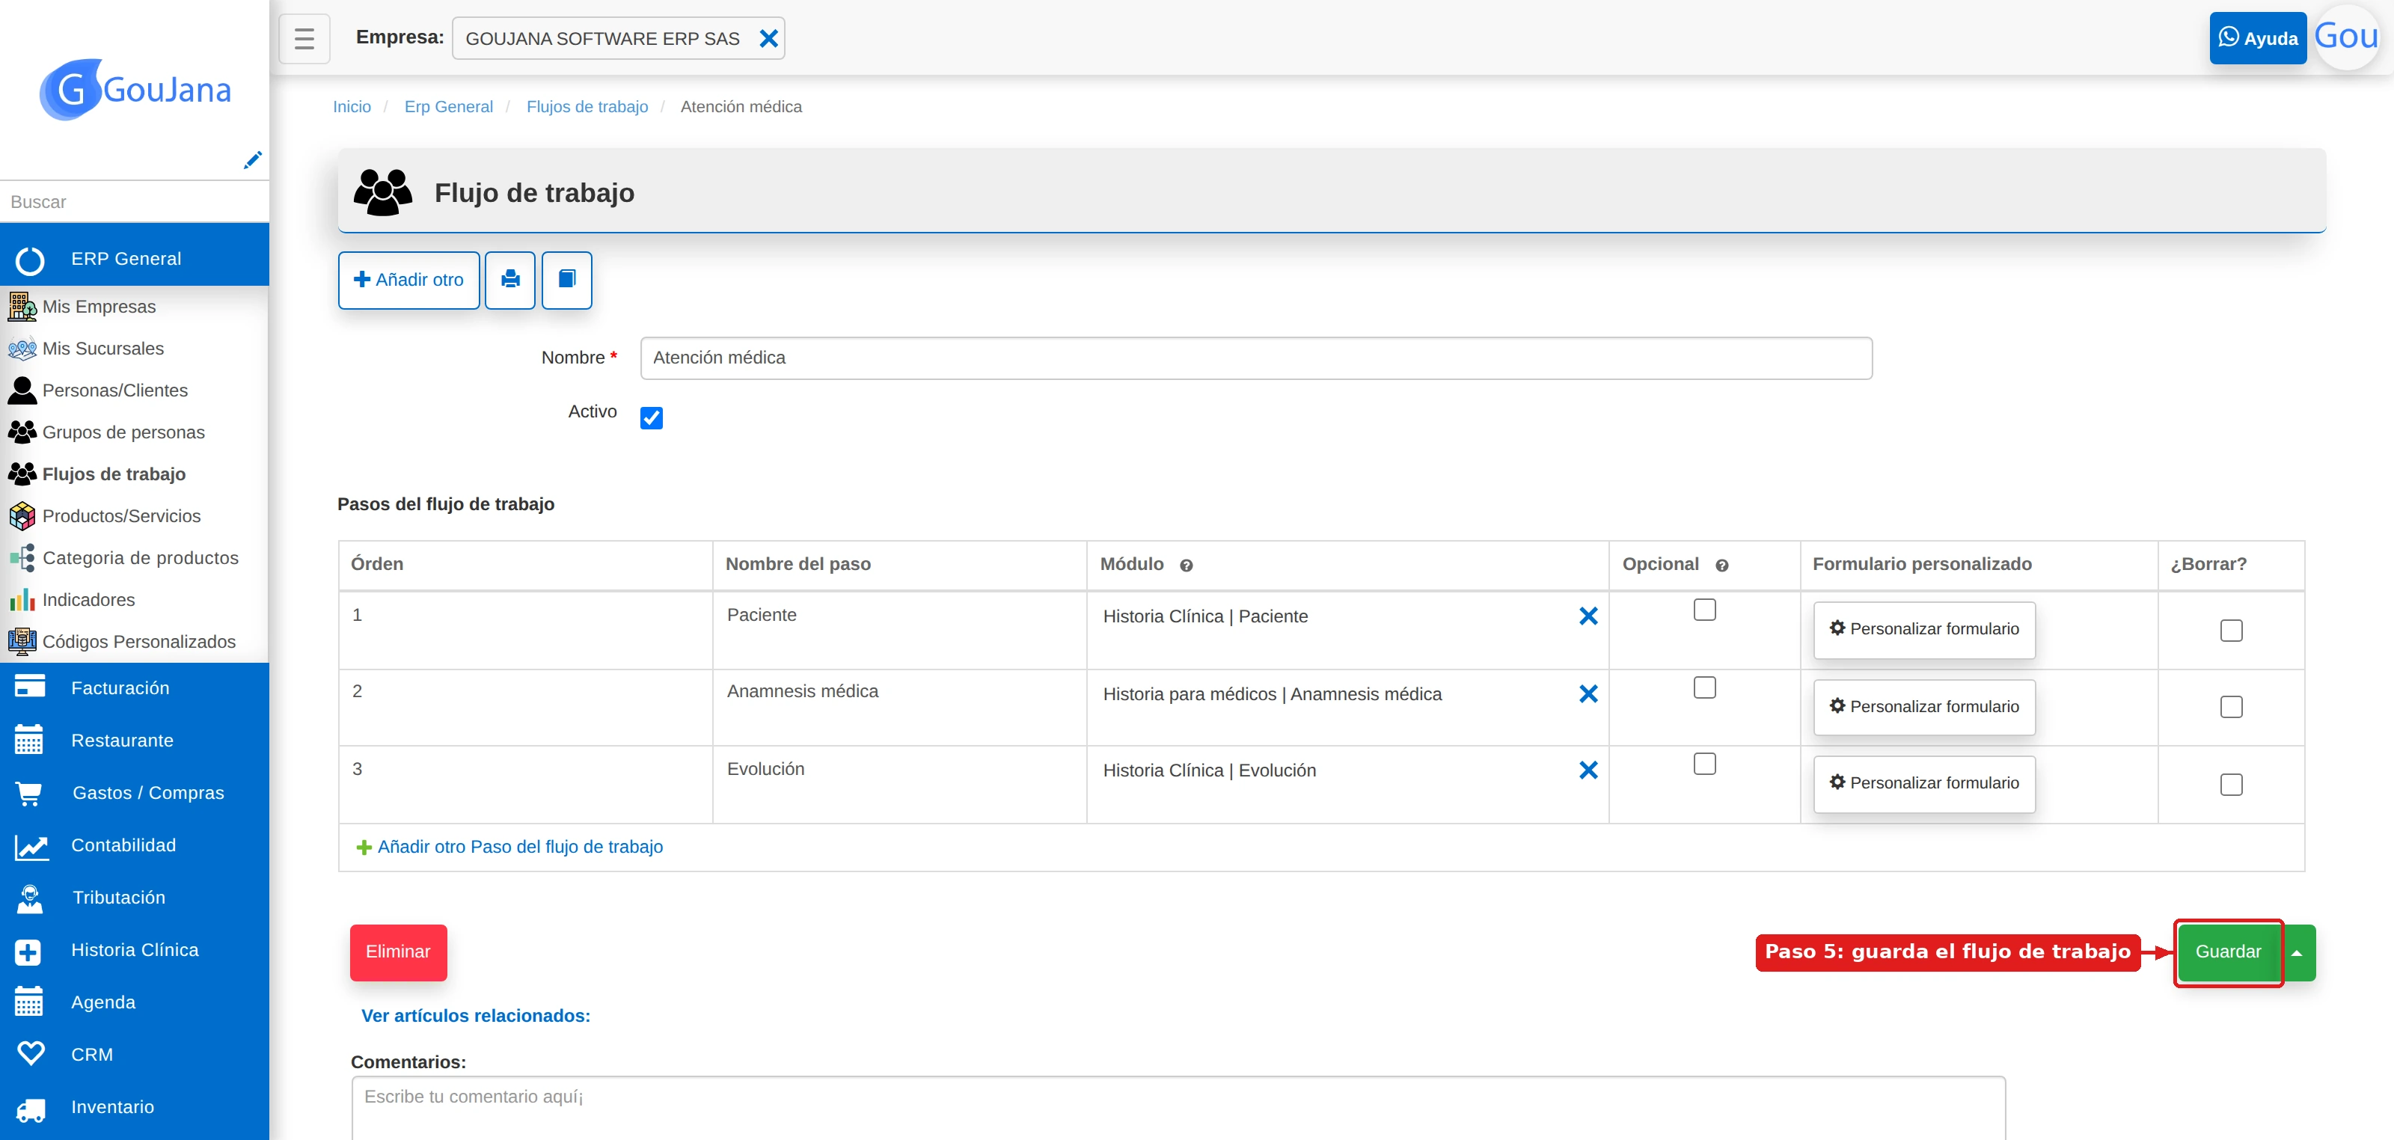The image size is (2394, 1140).
Task: Click the print icon button
Action: pos(510,280)
